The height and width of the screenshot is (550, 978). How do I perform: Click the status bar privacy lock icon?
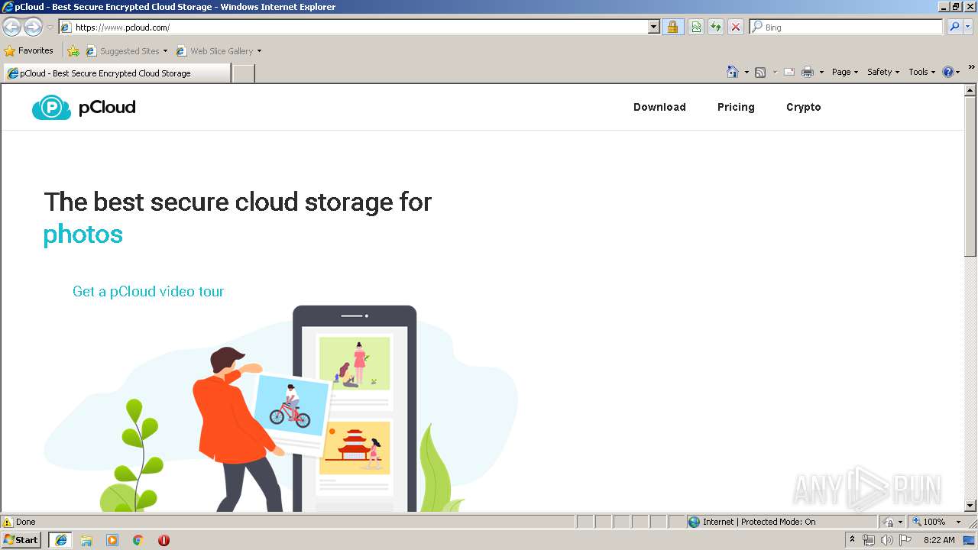889,522
